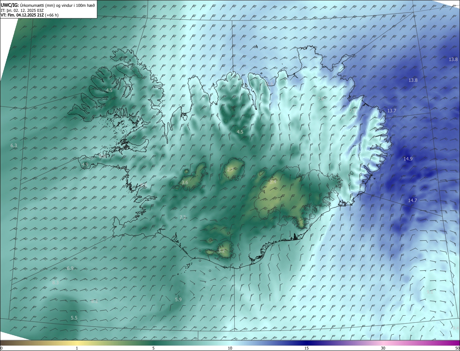The width and height of the screenshot is (460, 351).
Task: Click the 3.2 value on the southern glacier
Action: (x=221, y=251)
